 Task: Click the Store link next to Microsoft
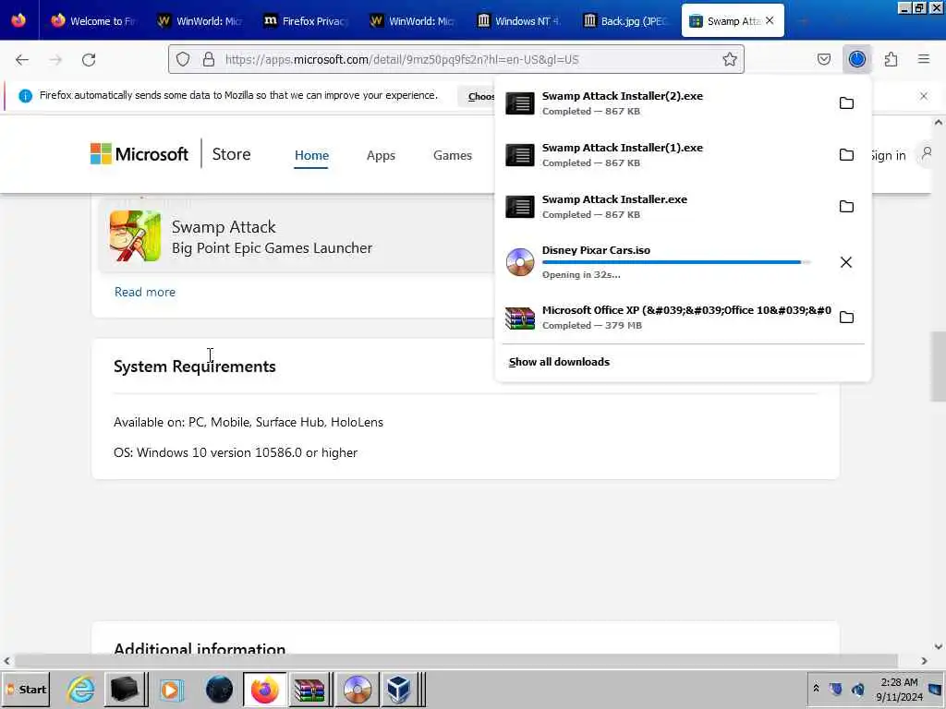tap(231, 154)
